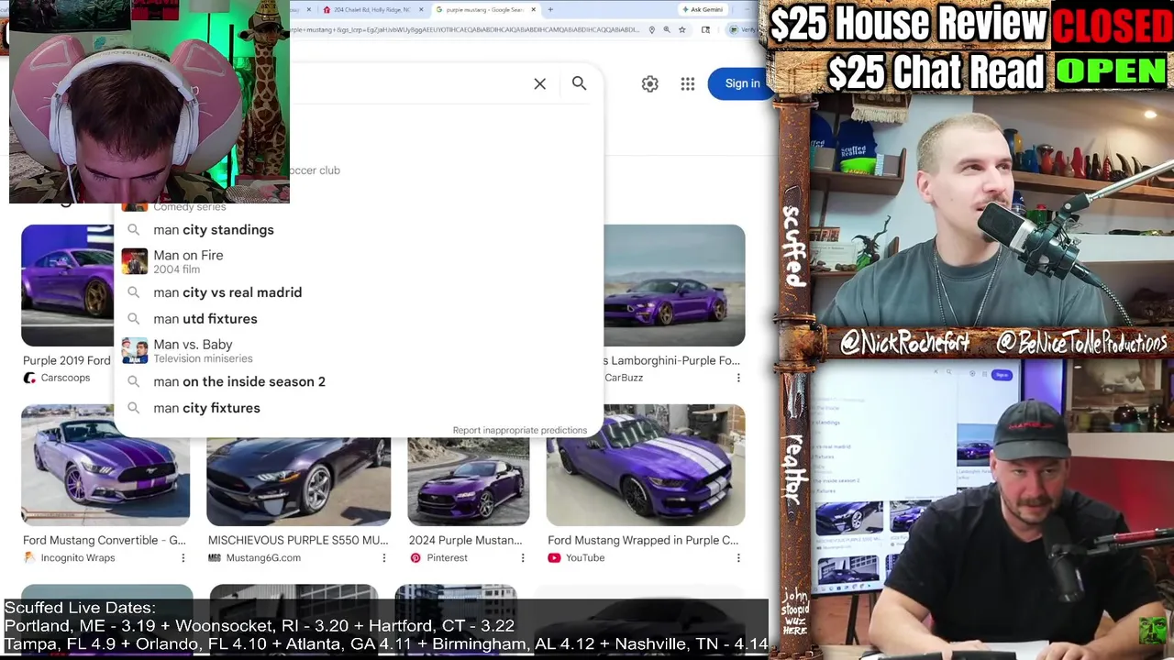Select suggestion 'man utd fixtures'
This screenshot has width=1174, height=660.
(x=358, y=319)
